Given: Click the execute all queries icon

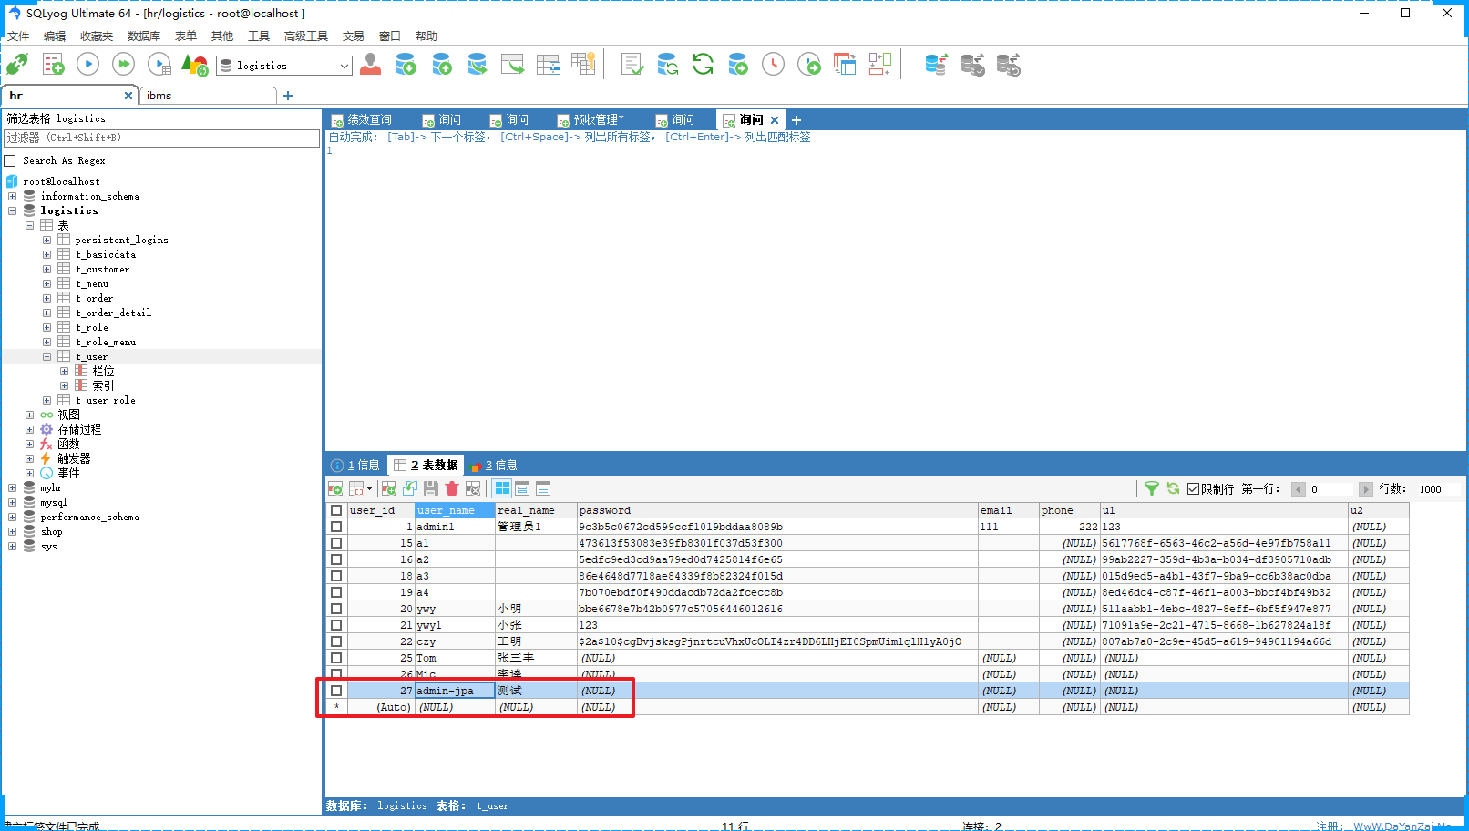Looking at the screenshot, I should point(124,64).
